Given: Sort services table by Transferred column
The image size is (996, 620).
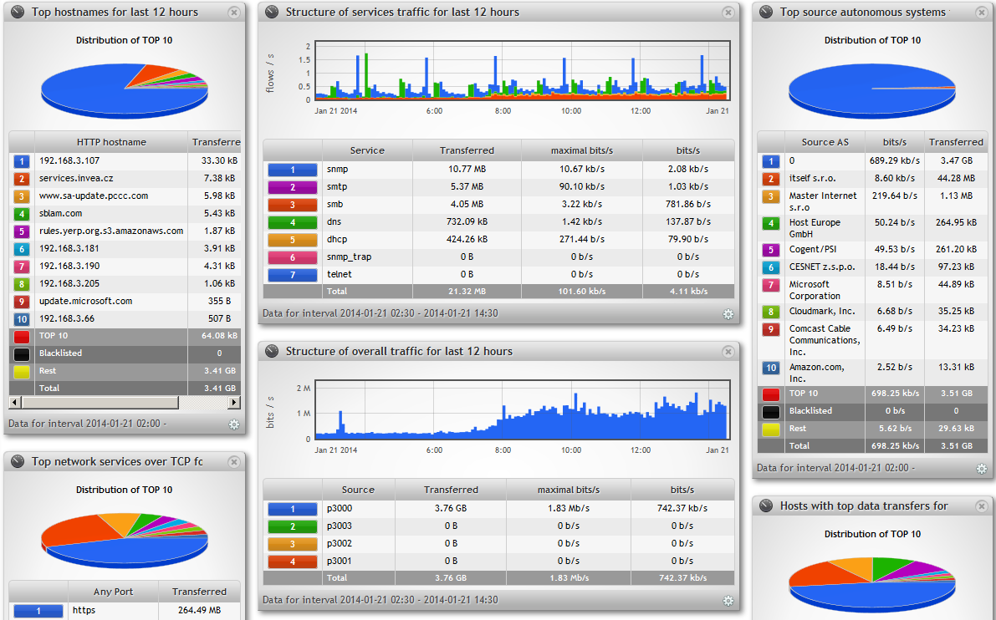Looking at the screenshot, I should [x=467, y=150].
